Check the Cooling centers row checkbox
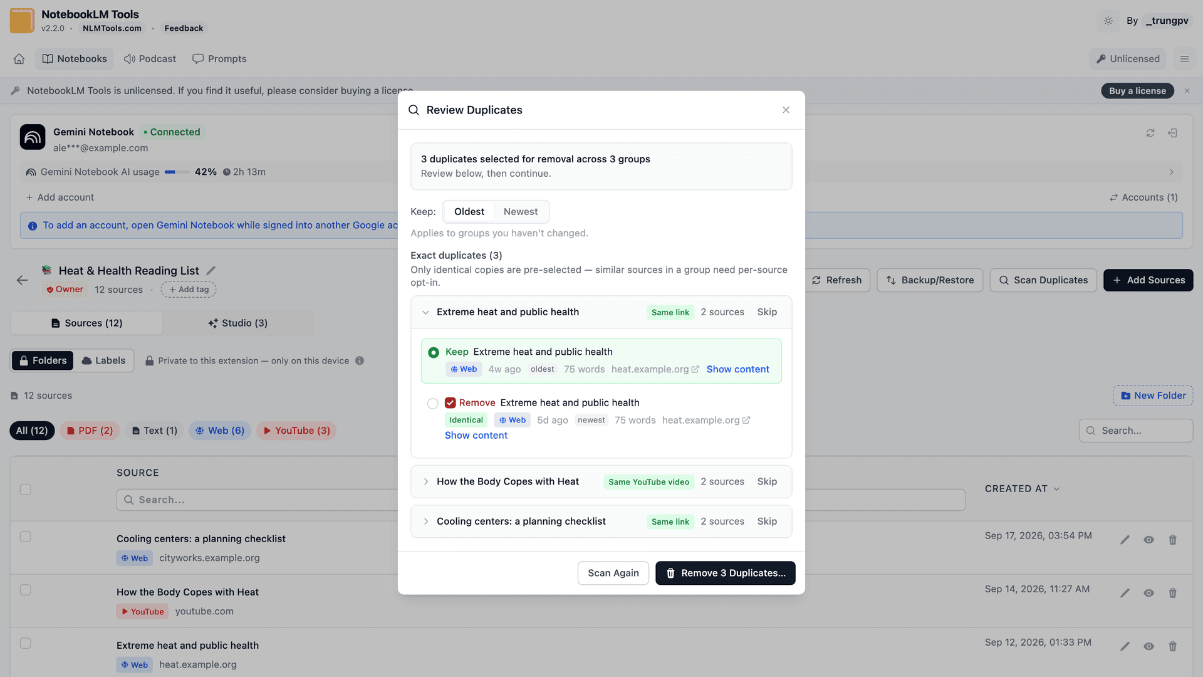The width and height of the screenshot is (1203, 677). tap(26, 537)
